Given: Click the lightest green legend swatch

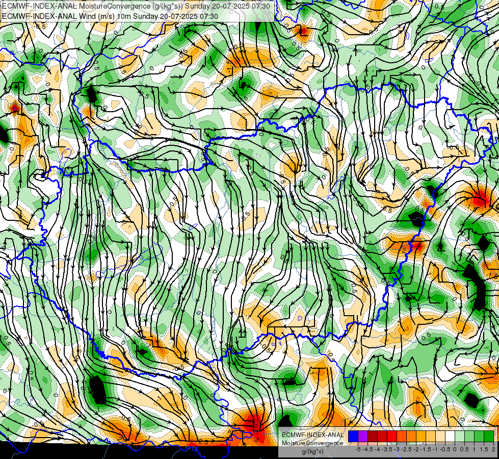Looking at the screenshot, I should [460, 437].
